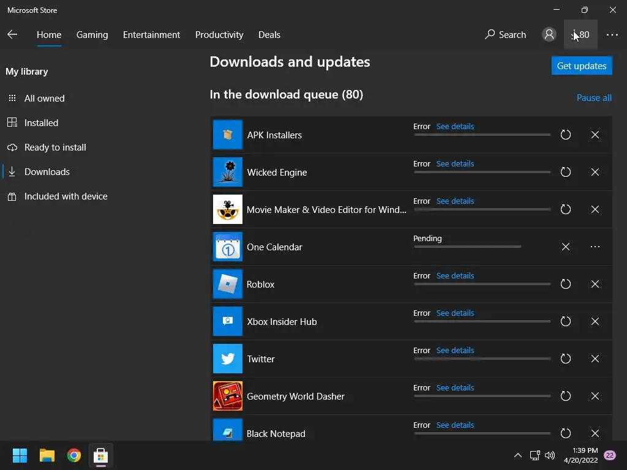See error details for Black Notepad
The width and height of the screenshot is (627, 470).
455,425
